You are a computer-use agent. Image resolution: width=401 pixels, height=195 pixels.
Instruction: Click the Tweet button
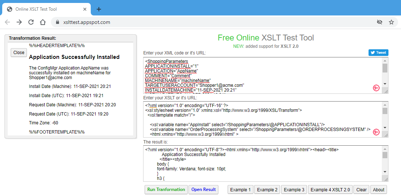coord(378,53)
